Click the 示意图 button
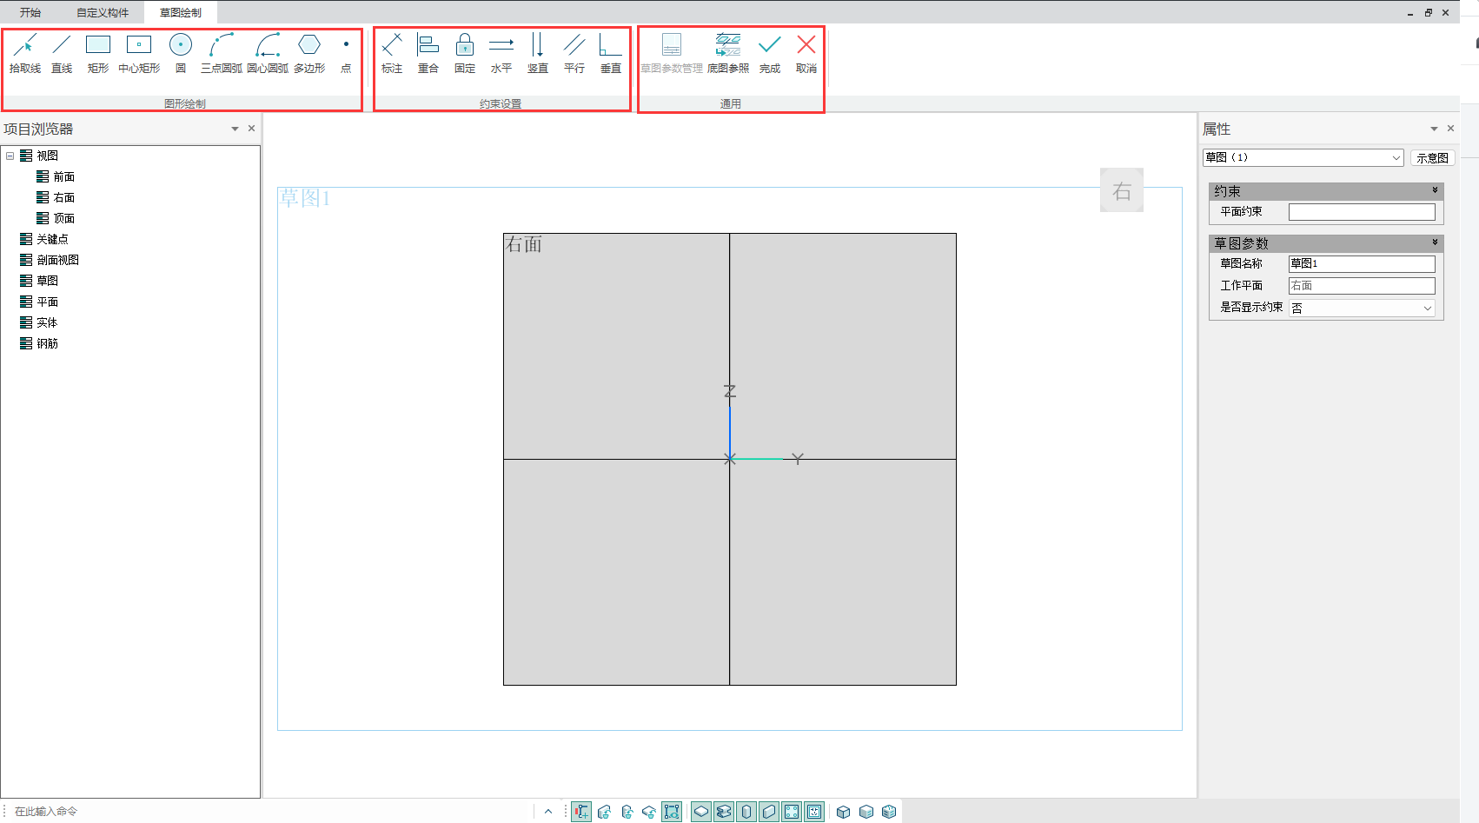This screenshot has width=1479, height=823. 1432,158
